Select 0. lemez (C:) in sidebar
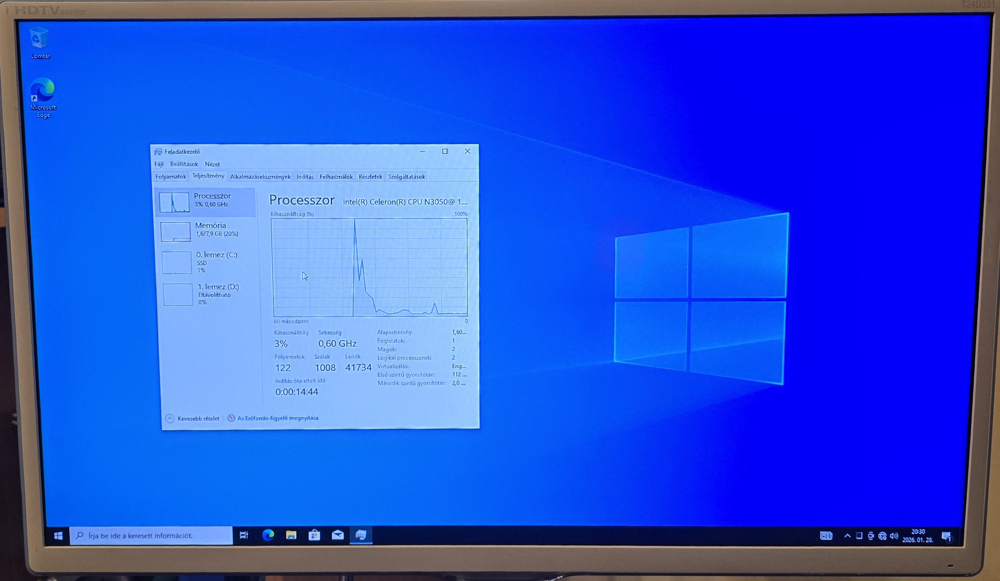The image size is (1000, 581). [207, 262]
